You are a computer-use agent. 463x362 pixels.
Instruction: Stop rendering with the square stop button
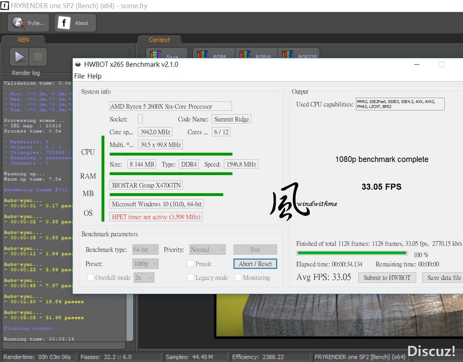click(38, 57)
